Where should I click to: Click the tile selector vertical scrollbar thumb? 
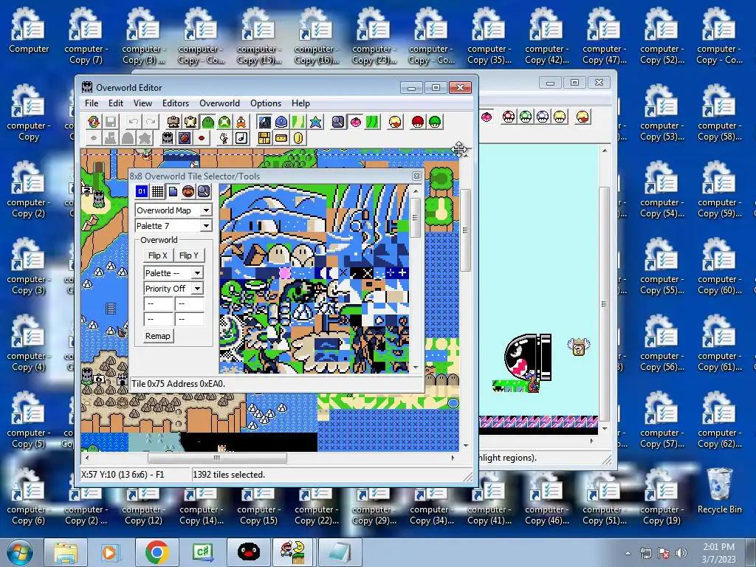pyautogui.click(x=415, y=218)
